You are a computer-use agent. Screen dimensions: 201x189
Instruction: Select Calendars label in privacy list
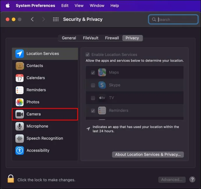(x=36, y=78)
